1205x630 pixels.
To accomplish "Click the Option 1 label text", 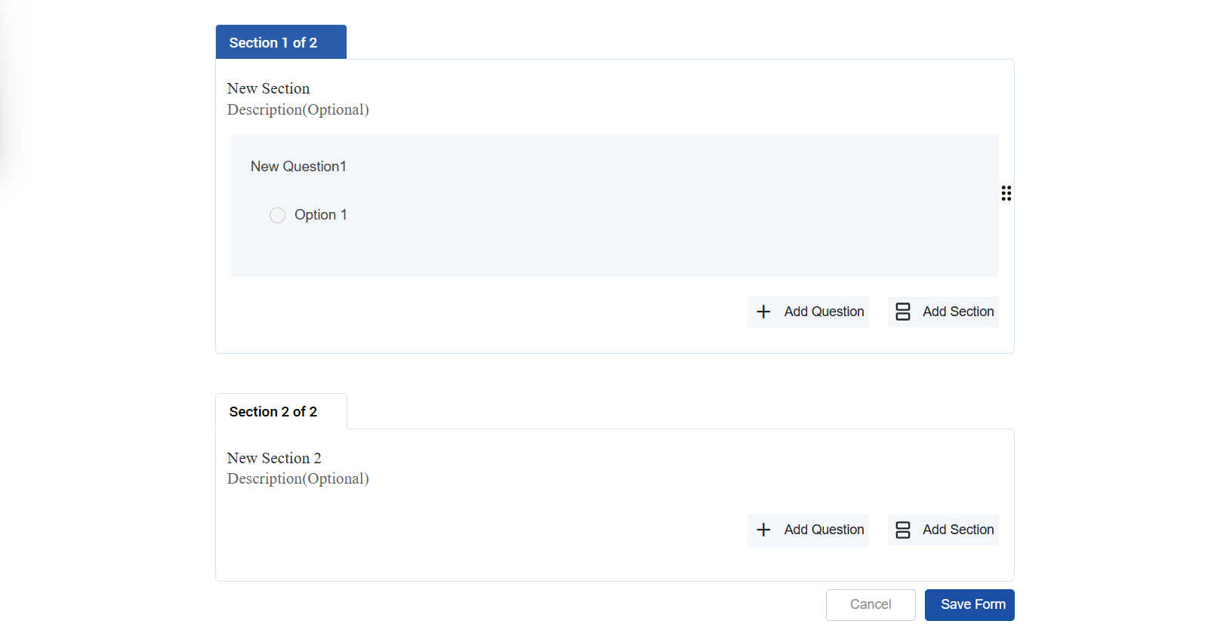I will coord(321,215).
